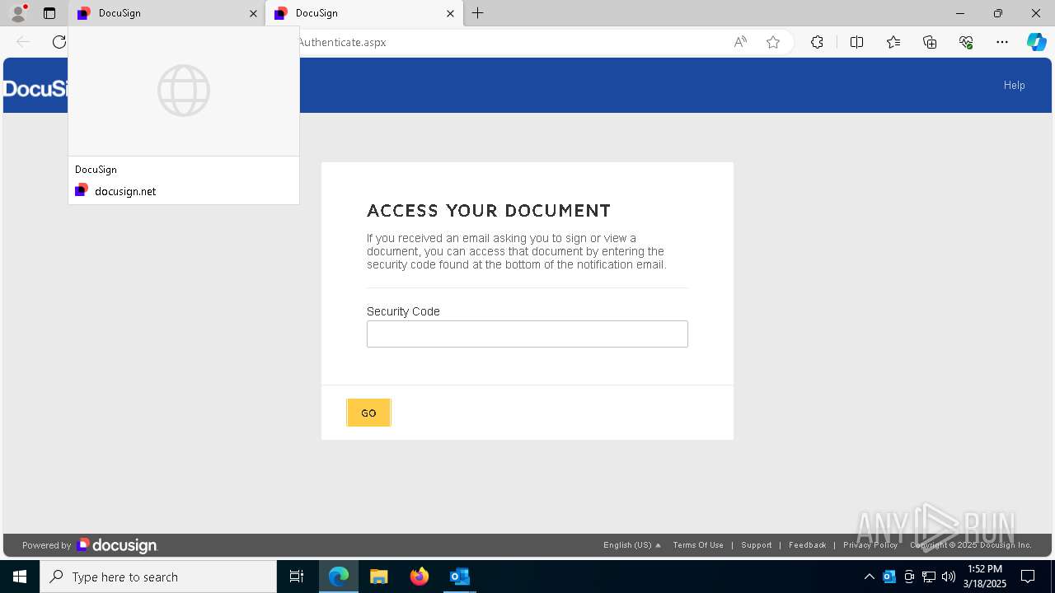The image size is (1055, 593).
Task: Click the yellow GO button
Action: point(368,413)
